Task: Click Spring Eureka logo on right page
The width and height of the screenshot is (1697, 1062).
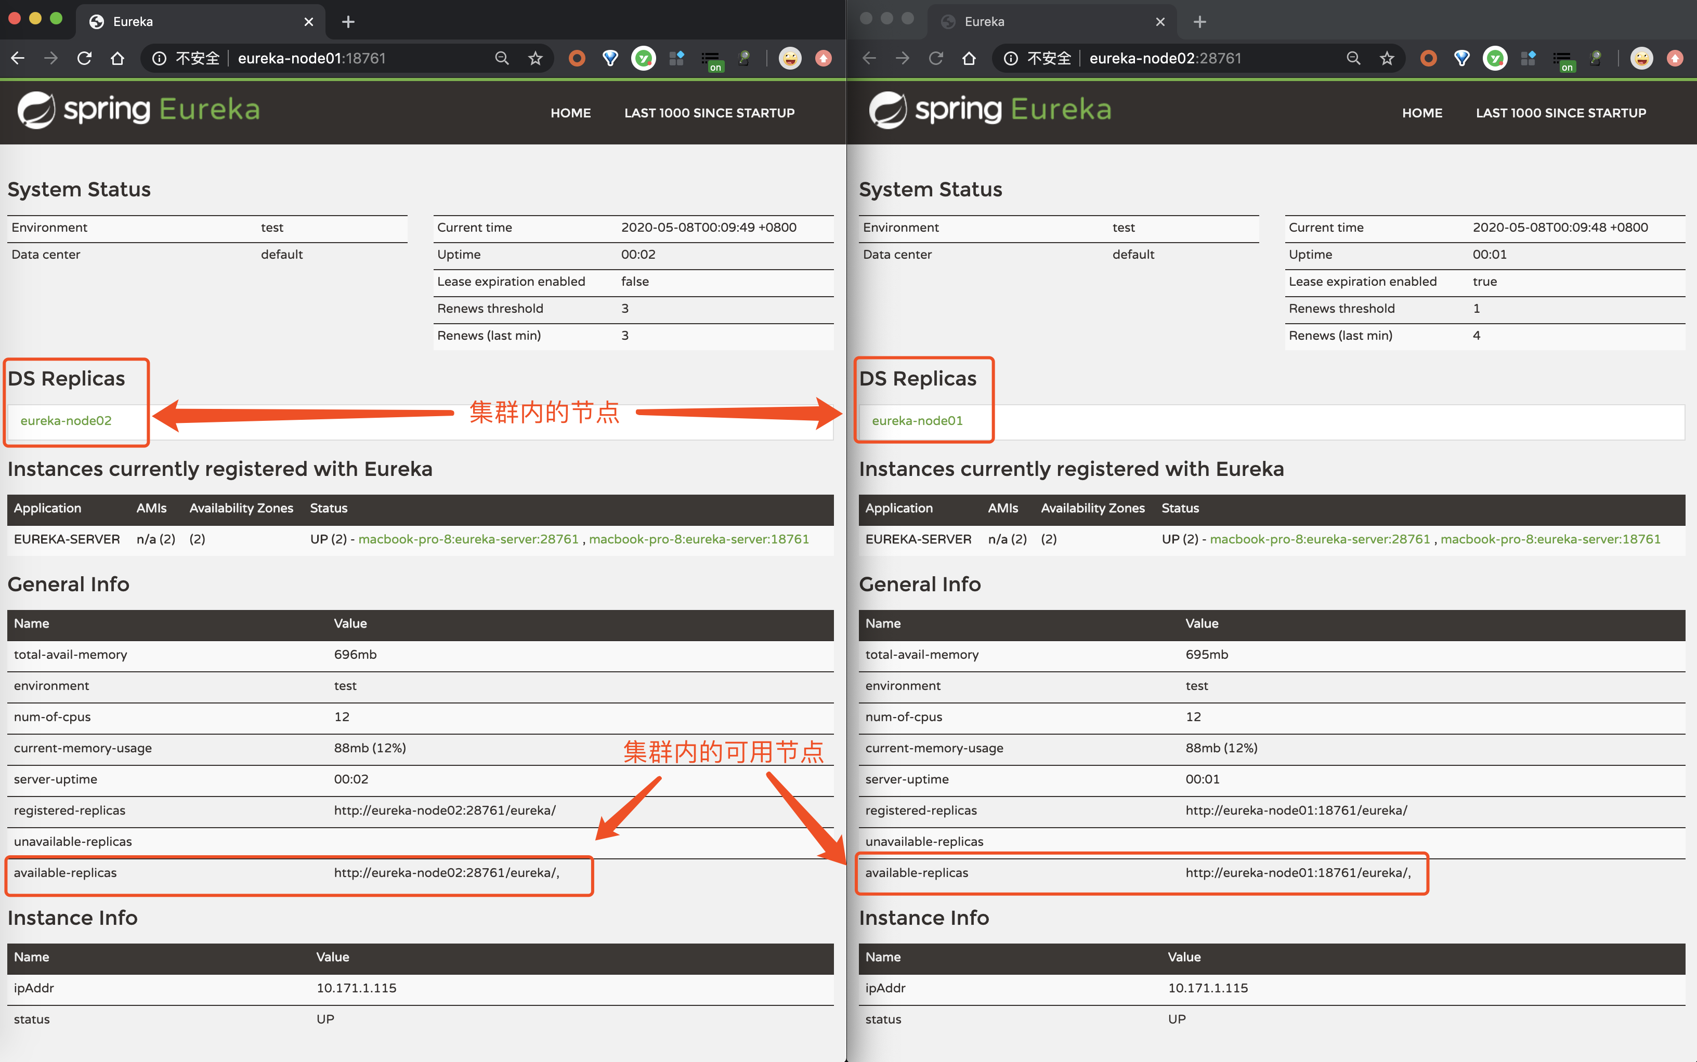Action: pos(989,110)
